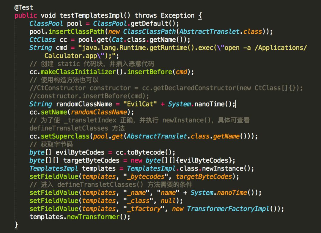Click comment '// 进入 defineTransletClasses() 方法需要的条件'
The width and height of the screenshot is (321, 233).
111,184
